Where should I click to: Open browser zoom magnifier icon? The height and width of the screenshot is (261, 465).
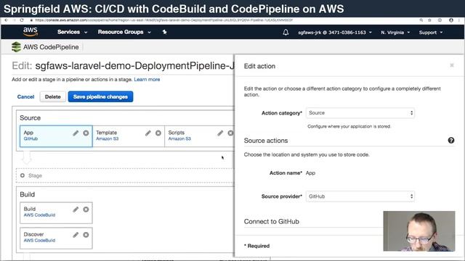tap(421, 20)
